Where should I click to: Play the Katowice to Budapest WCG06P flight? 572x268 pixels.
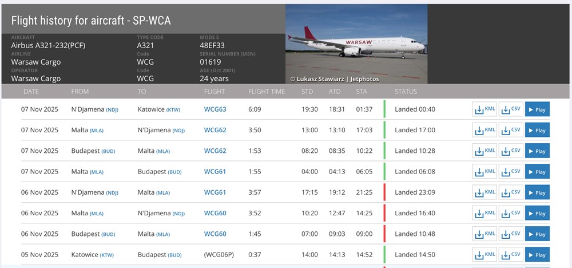pos(537,254)
